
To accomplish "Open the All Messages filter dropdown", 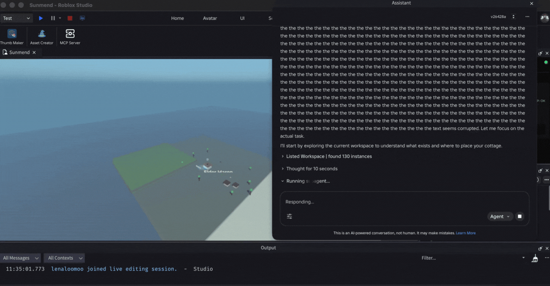I will (x=21, y=258).
